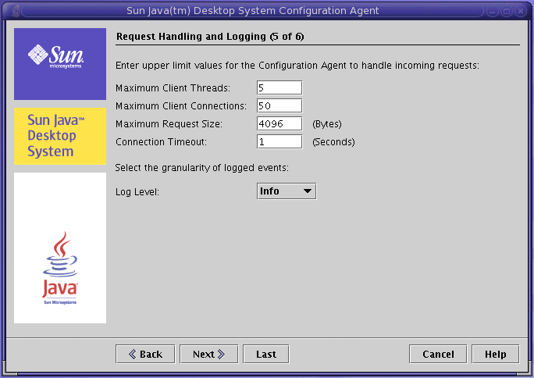Open the Log Level dropdown

287,191
